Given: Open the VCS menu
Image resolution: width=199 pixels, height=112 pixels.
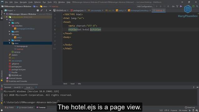Looking at the screenshot, I should click(55, 2).
